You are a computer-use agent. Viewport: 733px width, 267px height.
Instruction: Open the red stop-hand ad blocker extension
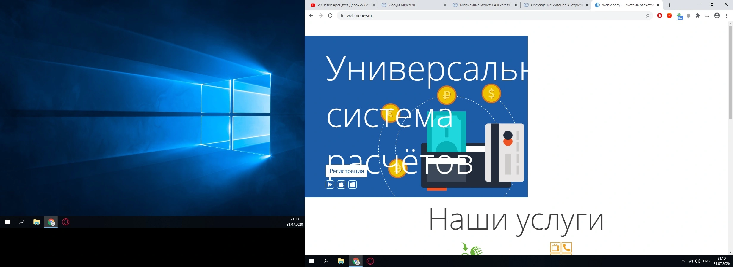click(x=660, y=15)
